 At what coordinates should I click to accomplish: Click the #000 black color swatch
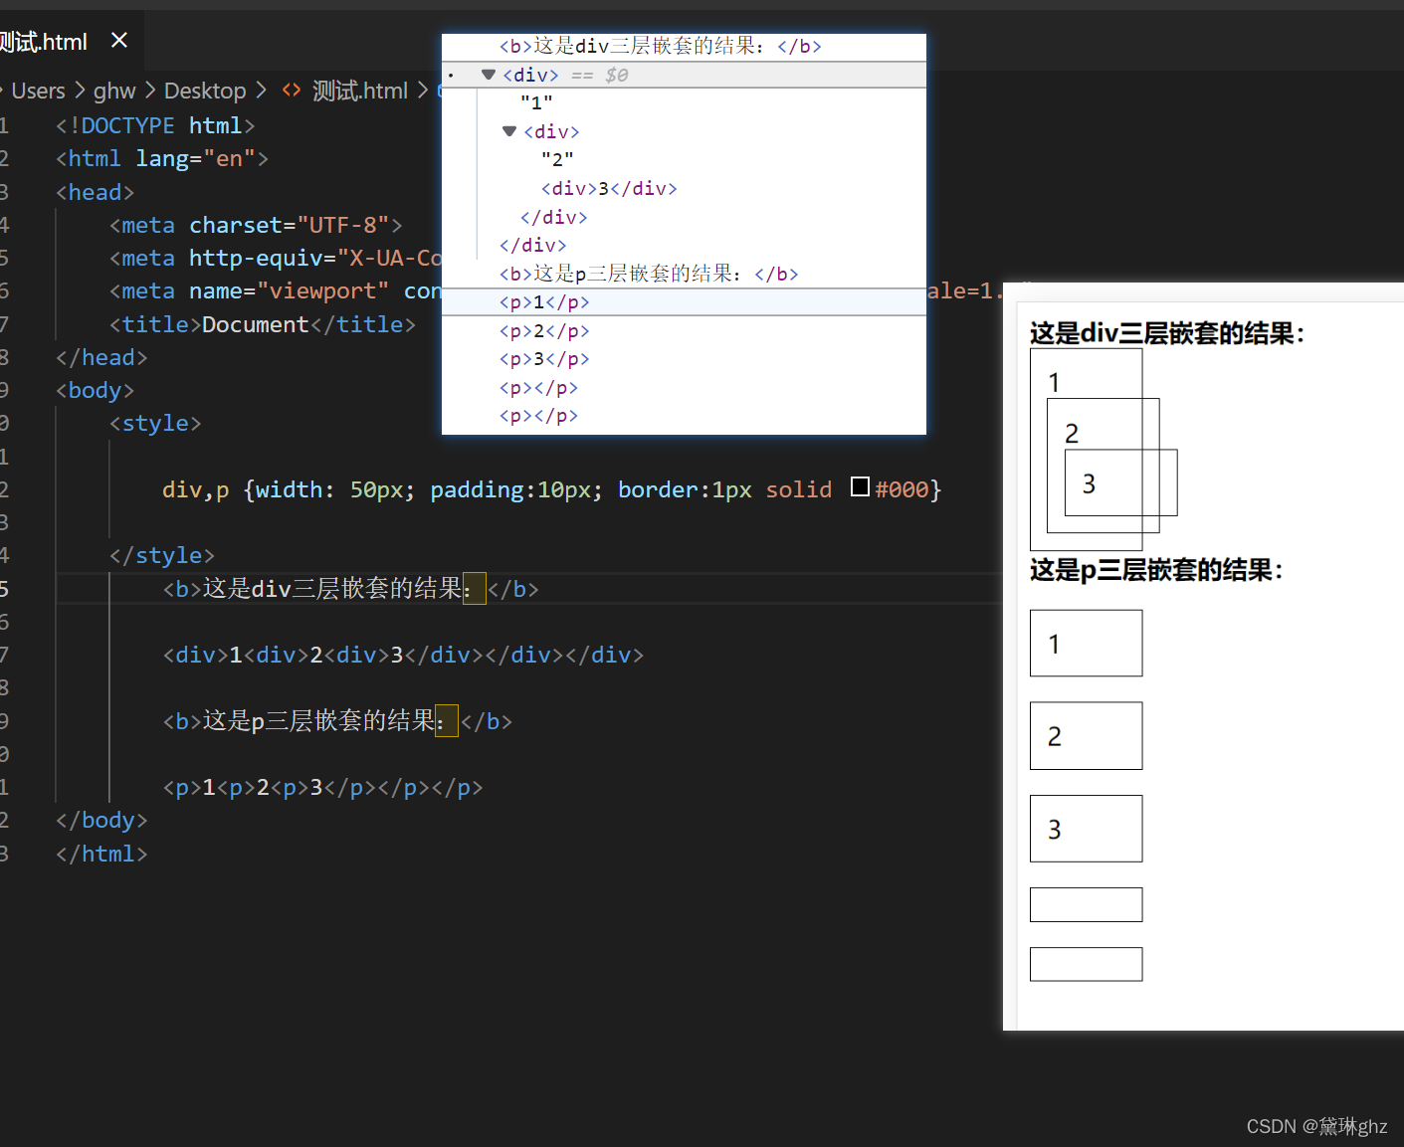point(861,486)
